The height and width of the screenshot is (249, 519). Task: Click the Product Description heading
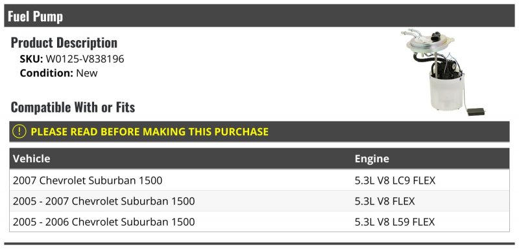click(x=64, y=43)
